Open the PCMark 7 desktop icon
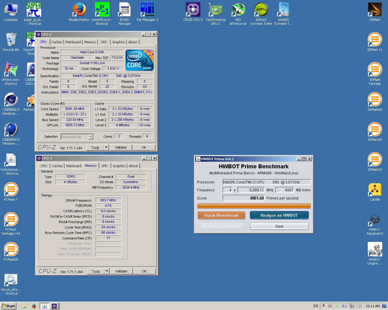Viewport: 388px width, 310px height. (x=11, y=192)
